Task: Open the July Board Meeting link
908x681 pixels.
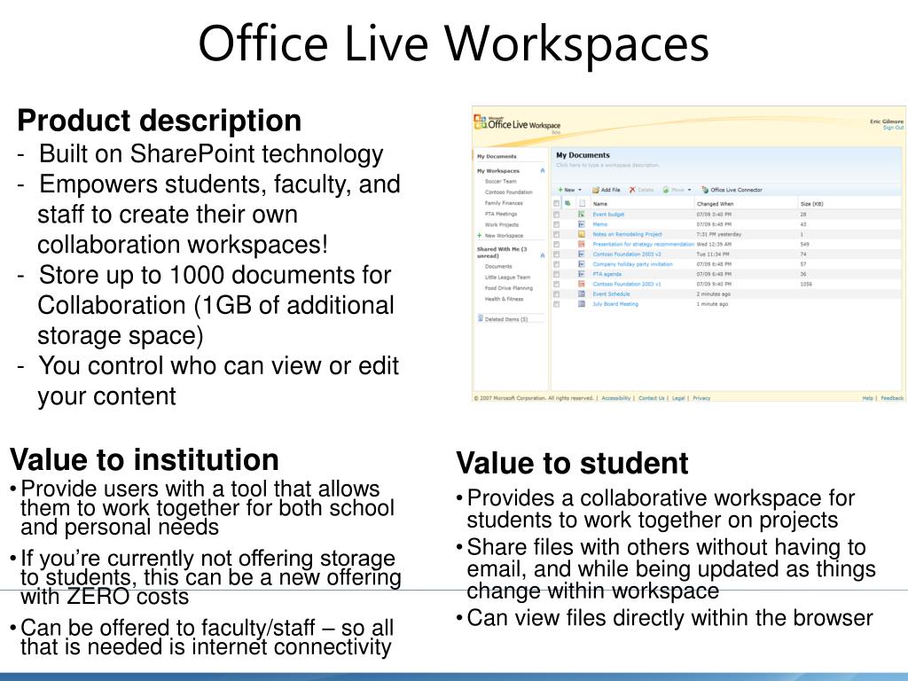Action: pos(615,304)
